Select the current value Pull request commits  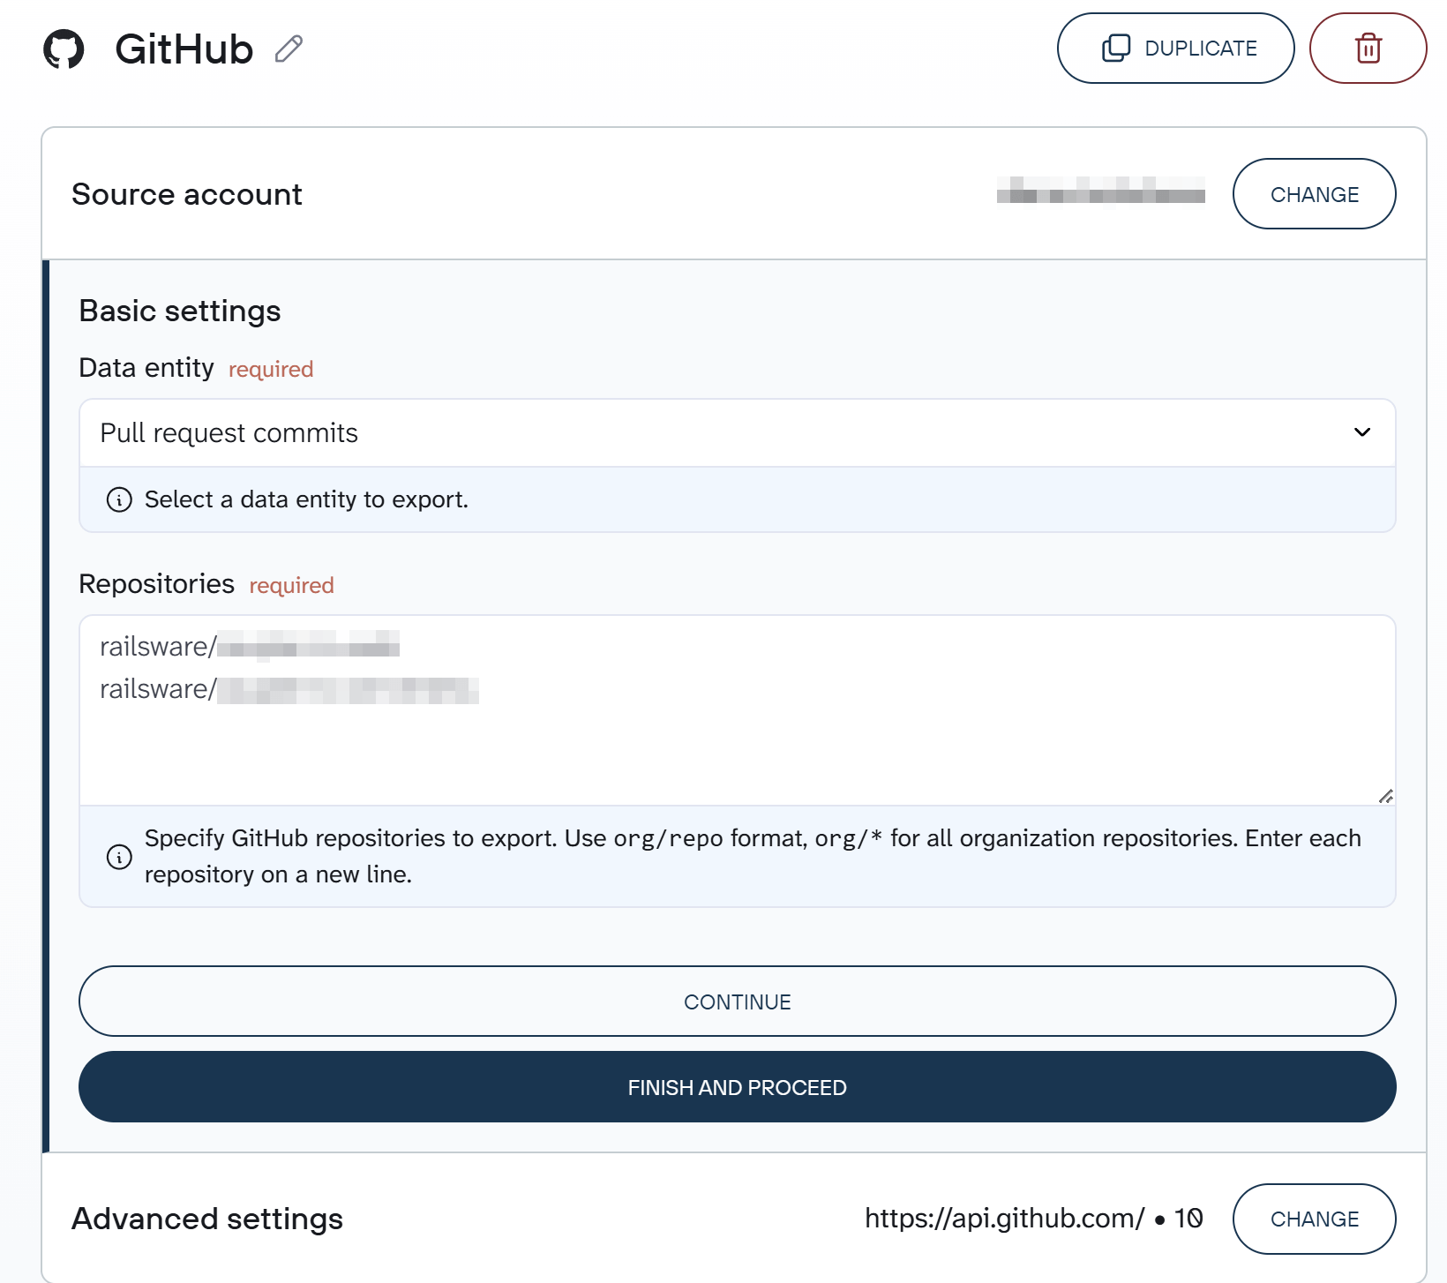(229, 432)
